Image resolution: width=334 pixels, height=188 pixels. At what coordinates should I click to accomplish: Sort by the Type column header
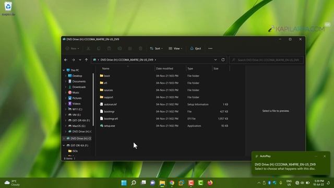(x=190, y=68)
